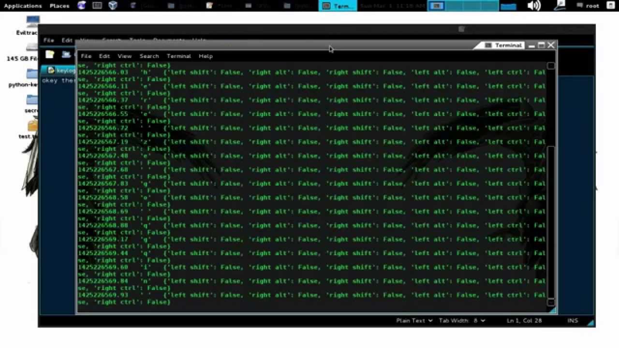This screenshot has height=348, width=619.
Task: Click the terminal scrollbar down arrow
Action: [551, 302]
